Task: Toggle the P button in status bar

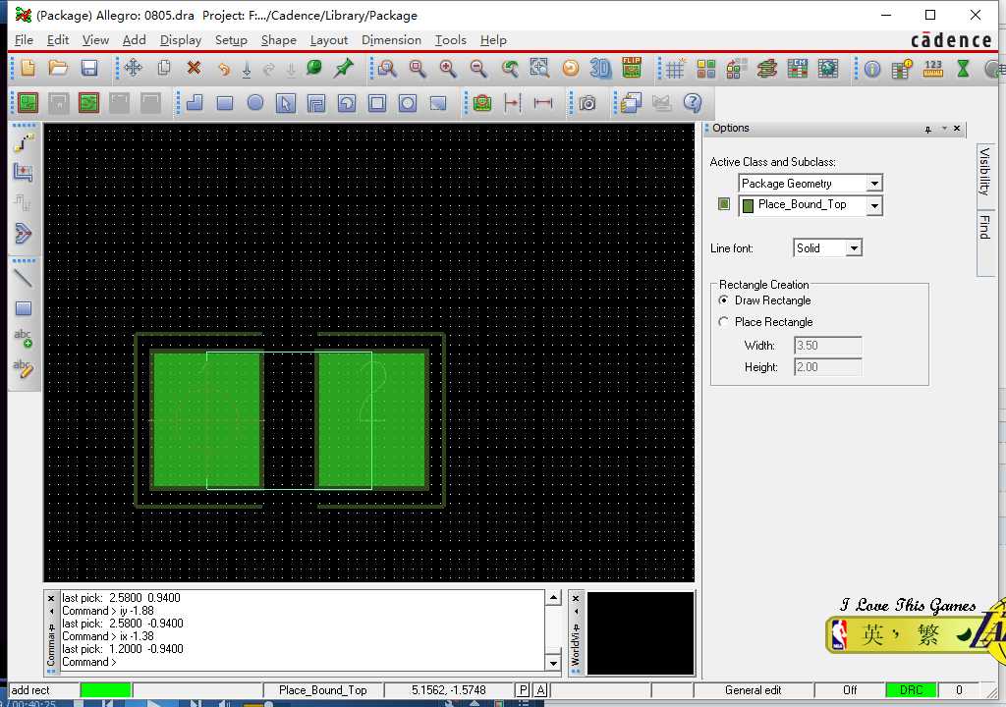Action: pos(524,690)
